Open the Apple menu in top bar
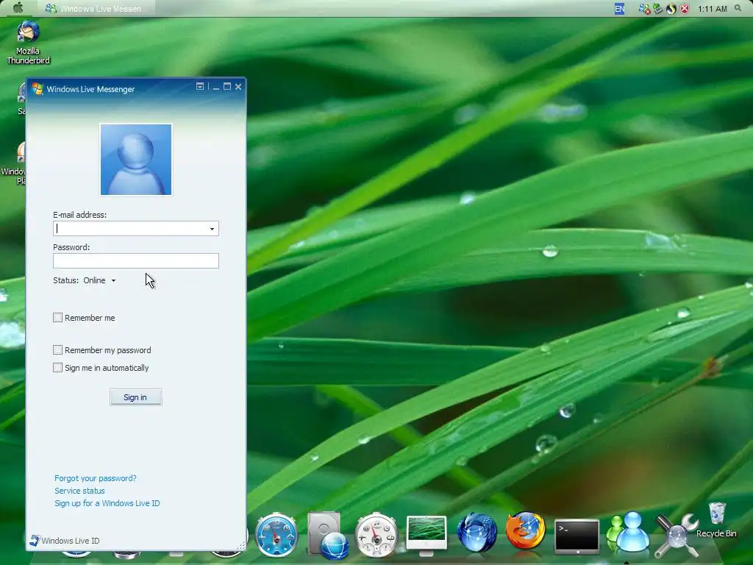753x565 pixels. click(18, 8)
